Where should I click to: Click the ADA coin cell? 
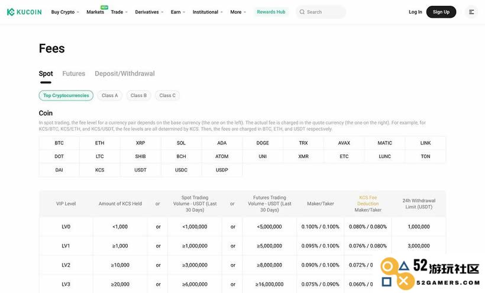click(x=222, y=143)
